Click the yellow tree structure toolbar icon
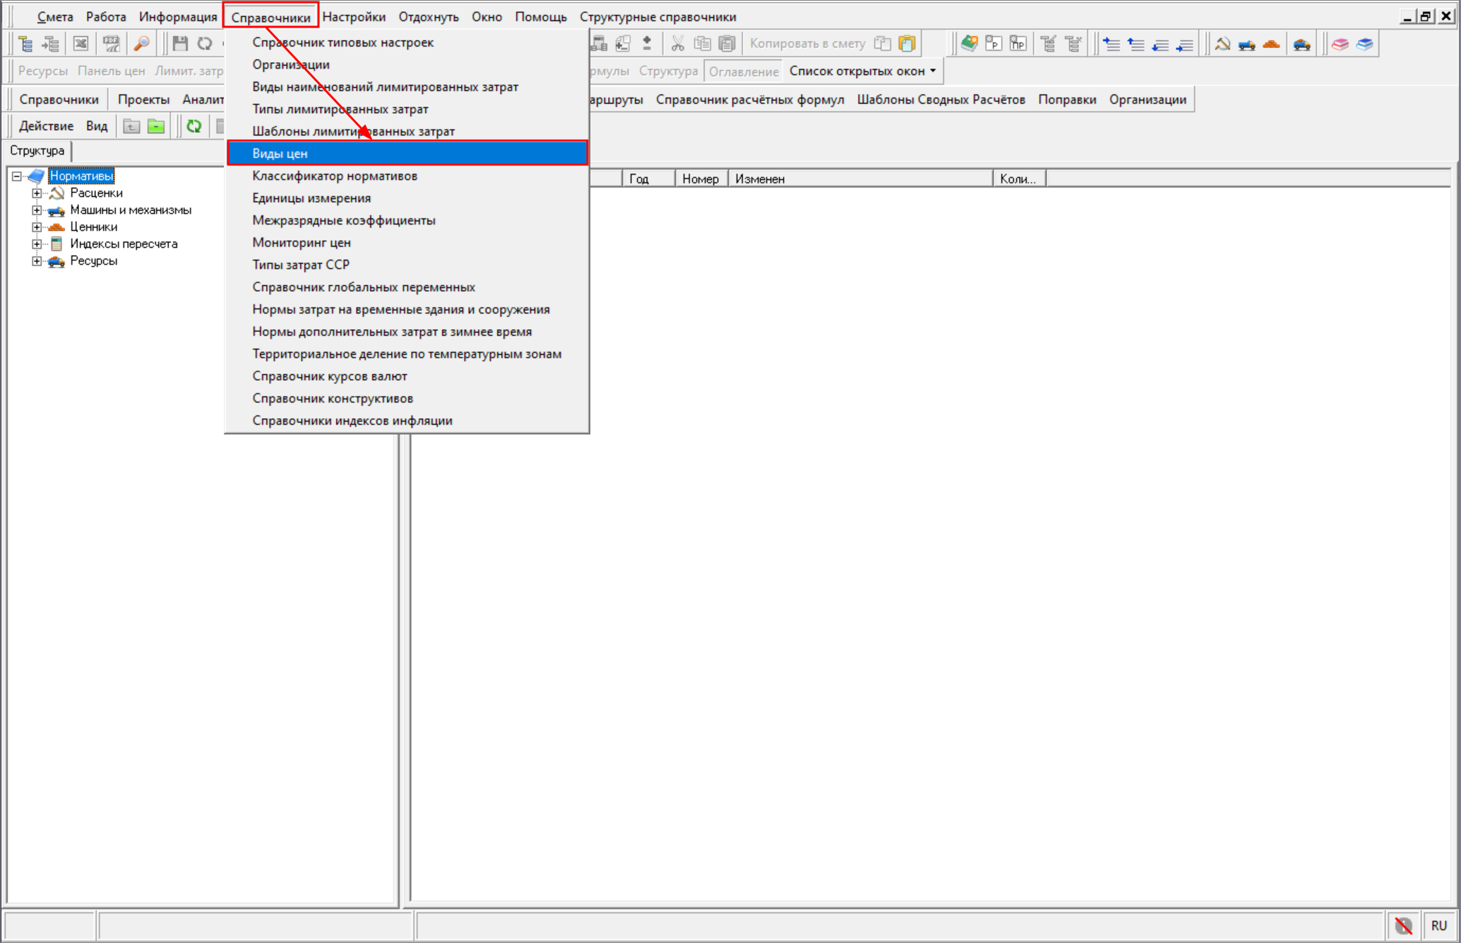1461x943 pixels. pyautogui.click(x=25, y=44)
